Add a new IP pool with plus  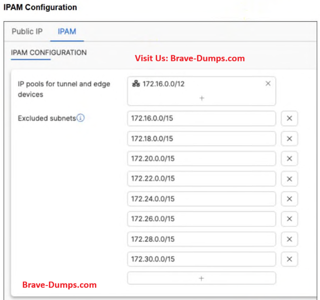[202, 98]
